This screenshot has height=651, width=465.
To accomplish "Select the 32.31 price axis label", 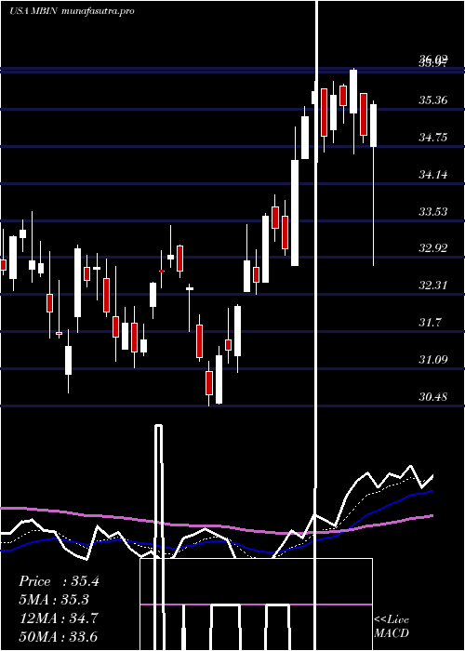I will (x=432, y=286).
